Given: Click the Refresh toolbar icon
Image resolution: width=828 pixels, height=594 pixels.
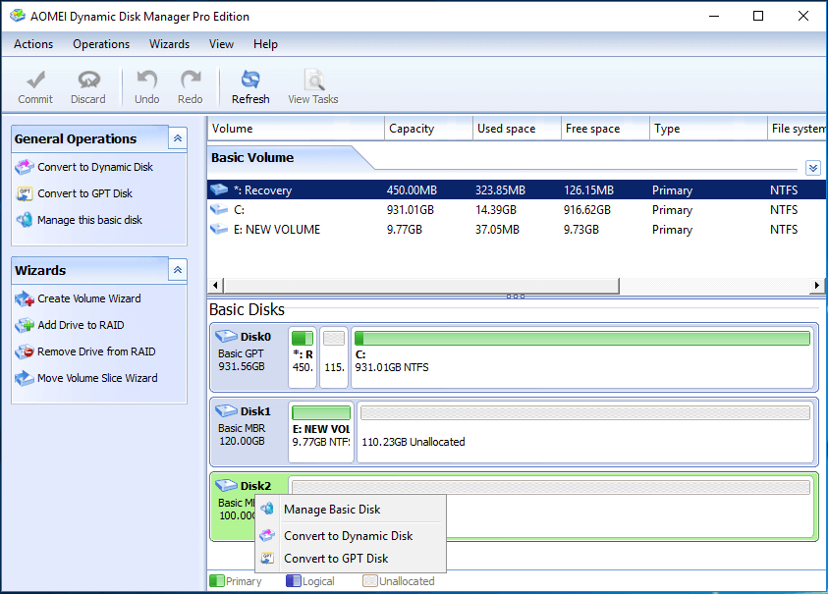Looking at the screenshot, I should (x=250, y=81).
